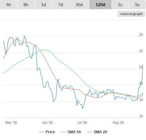Show the 7d price history
146x140 pixels.
(x=61, y=5)
